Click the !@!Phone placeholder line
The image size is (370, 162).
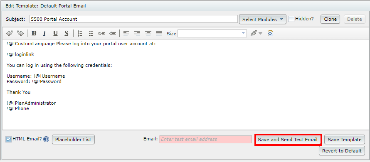(x=18, y=108)
